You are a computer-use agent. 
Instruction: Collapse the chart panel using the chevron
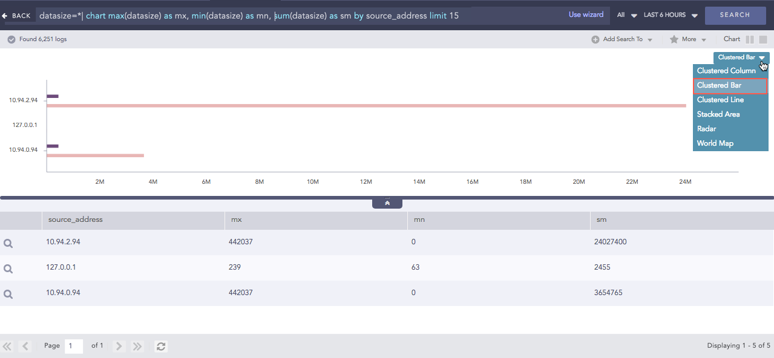(387, 201)
